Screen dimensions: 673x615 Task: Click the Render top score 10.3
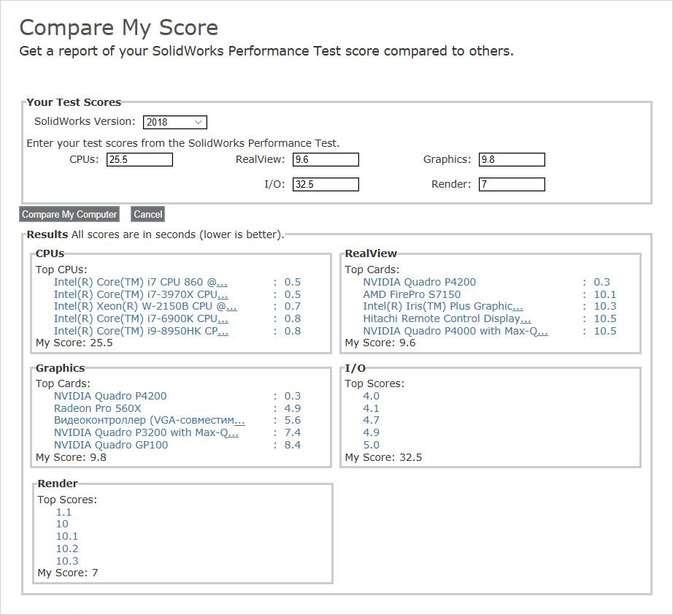point(67,562)
